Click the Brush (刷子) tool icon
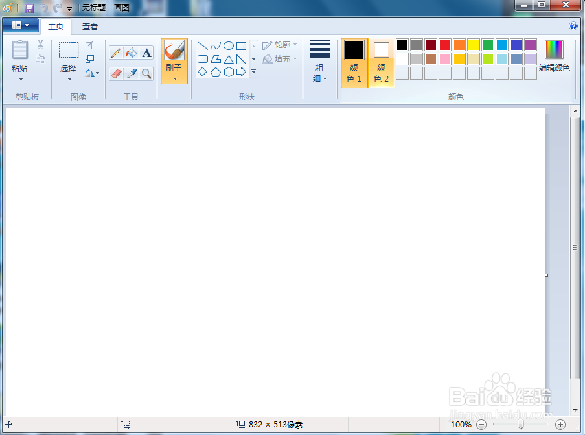 pos(174,51)
